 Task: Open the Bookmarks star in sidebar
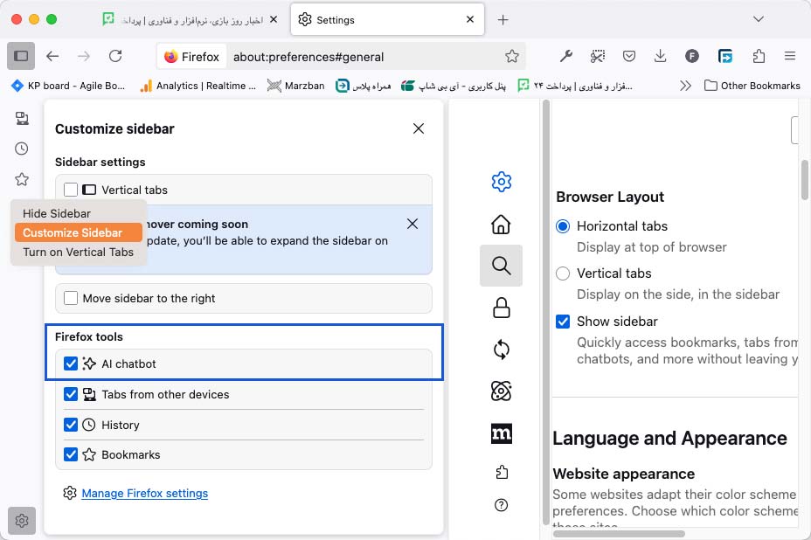point(22,179)
